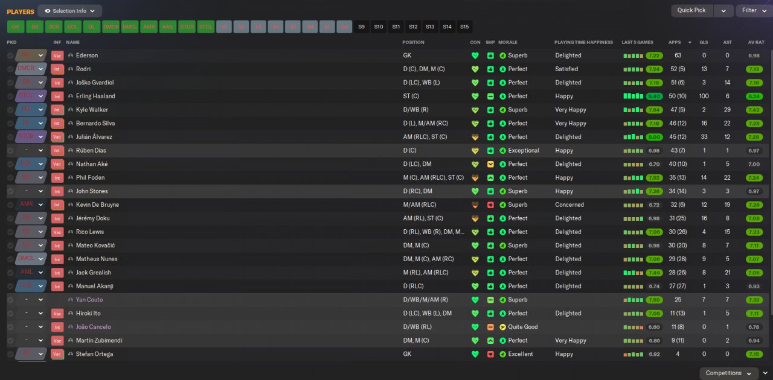Sort by the NAME column header
The width and height of the screenshot is (773, 380).
click(x=72, y=42)
